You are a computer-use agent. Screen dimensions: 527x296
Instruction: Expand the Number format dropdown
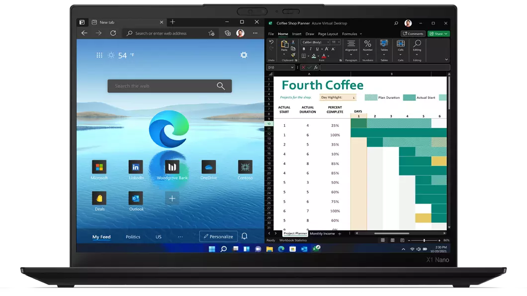[x=367, y=55]
